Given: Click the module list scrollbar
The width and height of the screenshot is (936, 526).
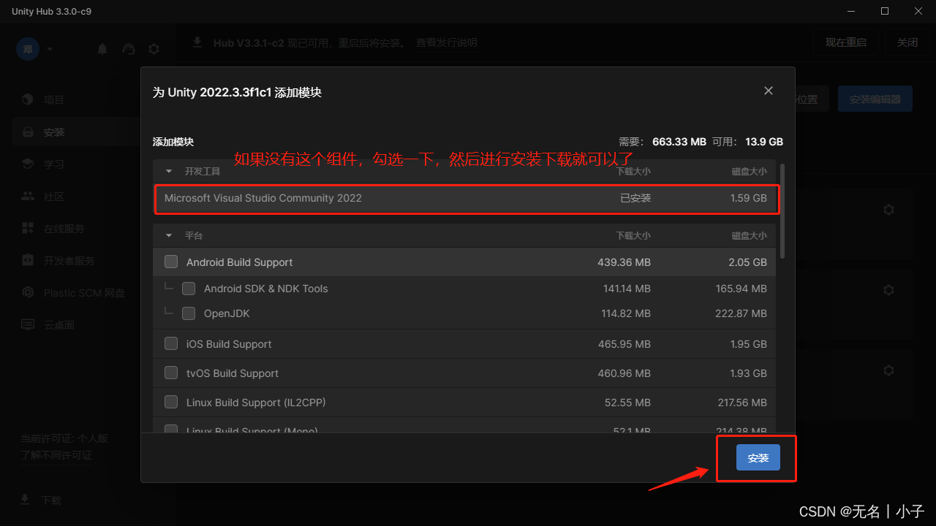Looking at the screenshot, I should click(x=782, y=210).
